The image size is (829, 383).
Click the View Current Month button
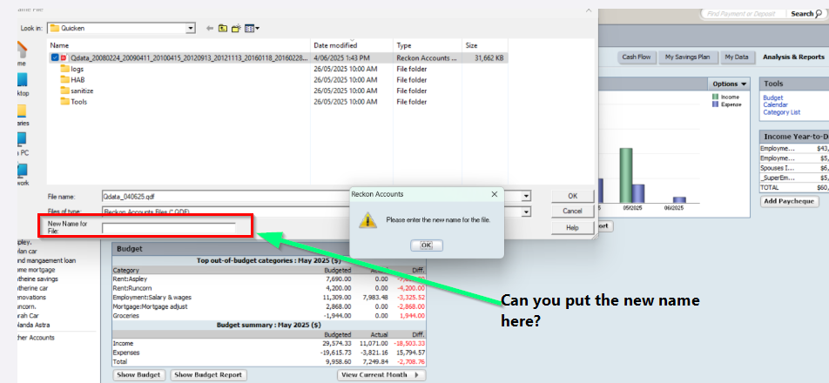point(381,375)
